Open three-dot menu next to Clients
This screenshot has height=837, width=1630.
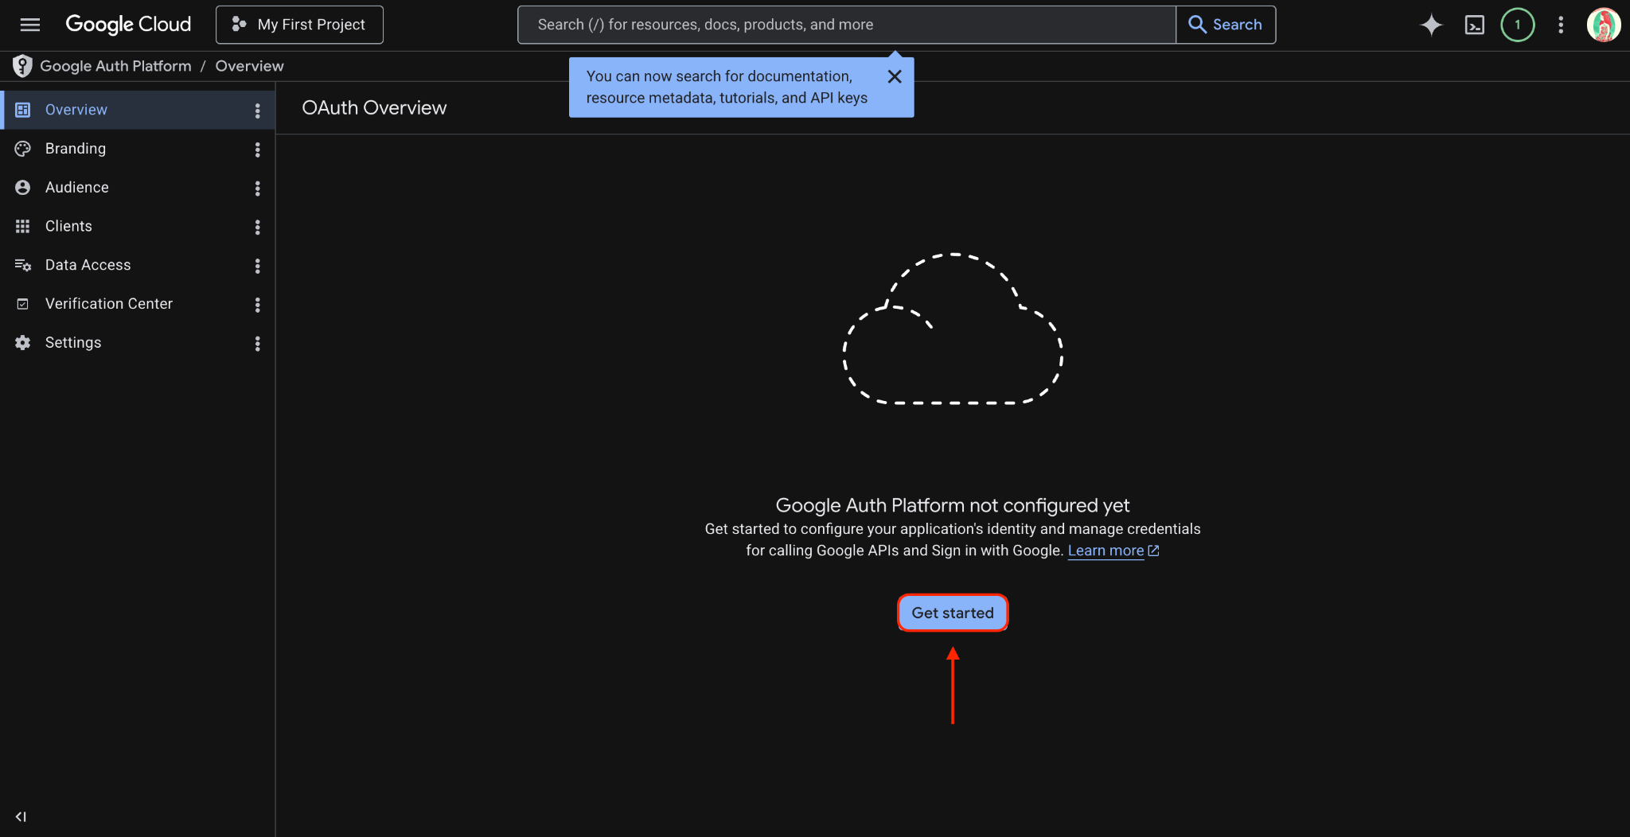click(x=257, y=228)
